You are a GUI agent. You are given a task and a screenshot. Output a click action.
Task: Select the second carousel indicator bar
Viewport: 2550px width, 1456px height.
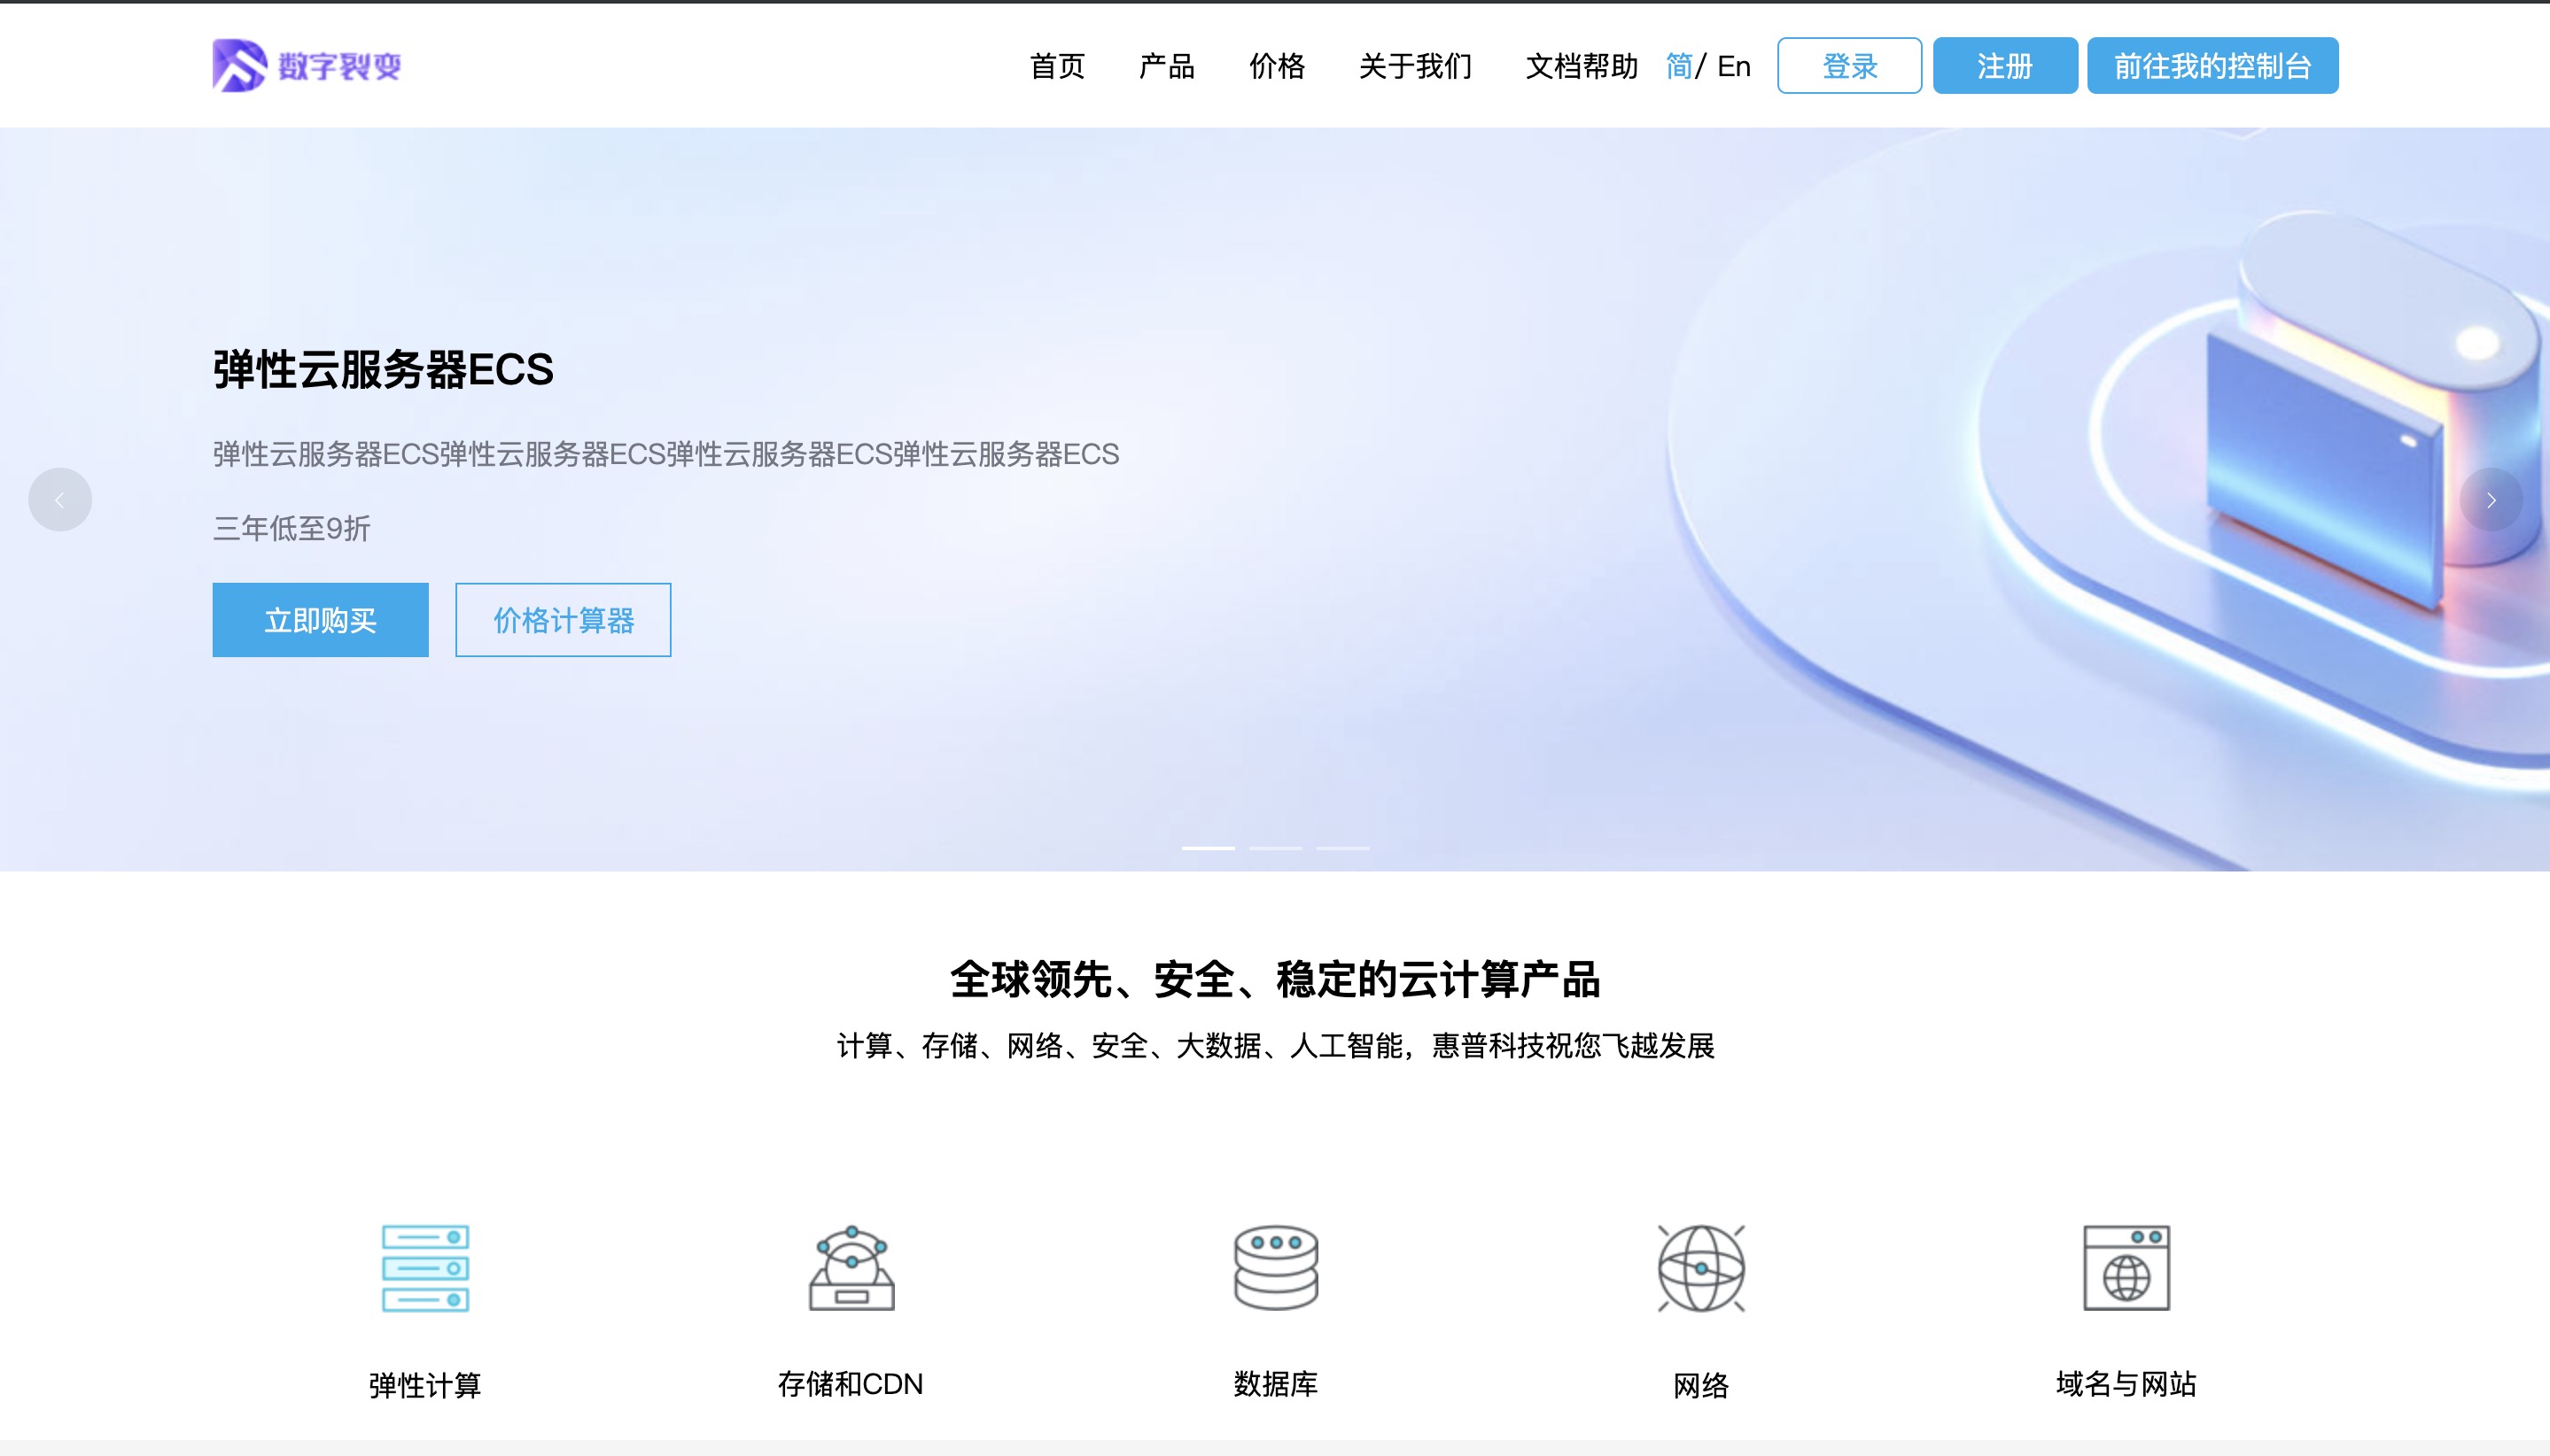[1276, 848]
